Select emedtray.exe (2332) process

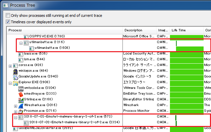tap(40, 94)
